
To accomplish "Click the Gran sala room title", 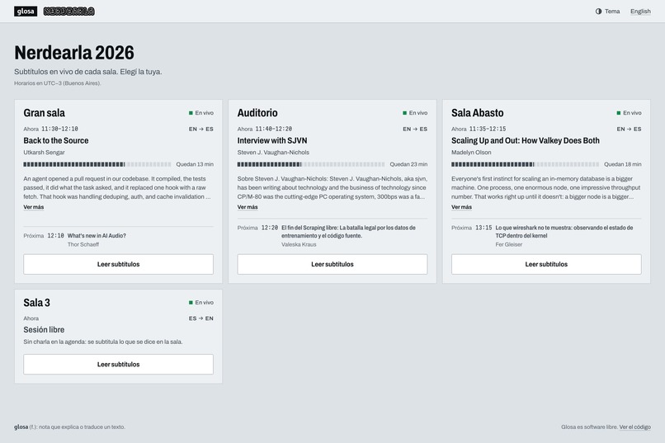I will click(44, 113).
